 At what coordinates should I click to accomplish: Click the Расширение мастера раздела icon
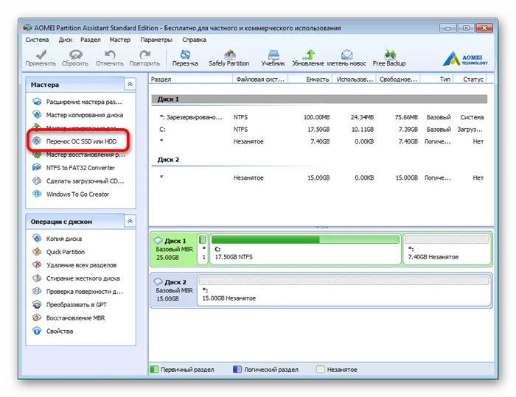coord(37,102)
